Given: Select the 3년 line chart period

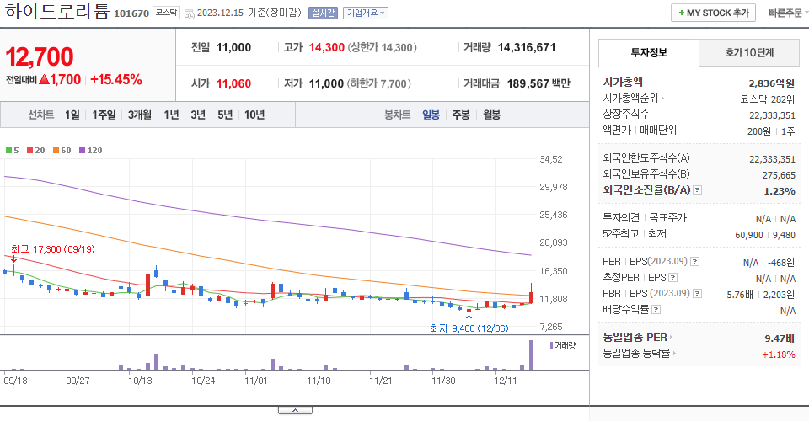Looking at the screenshot, I should (x=198, y=115).
